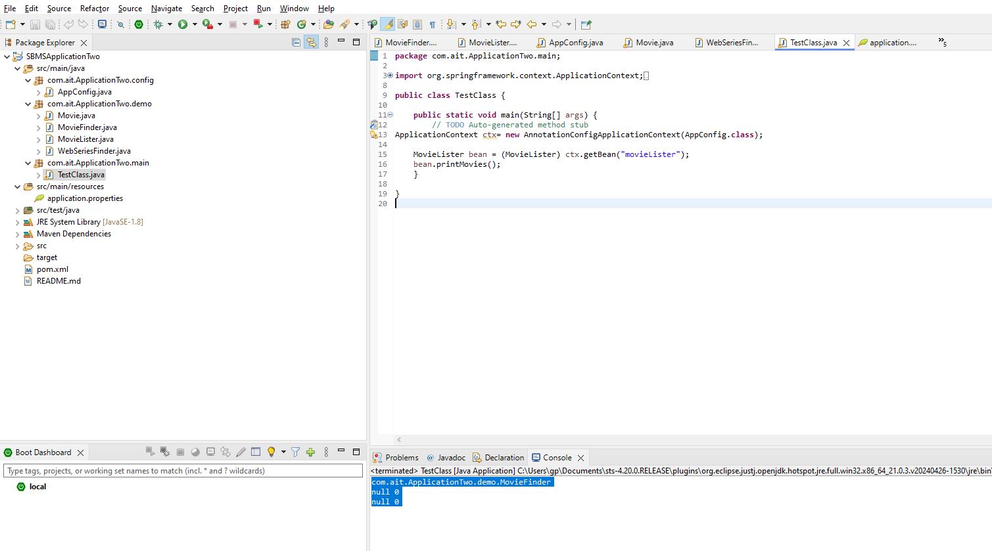Click the Spring Boot Dashboard toolbar icon
992x551 pixels.
(x=139, y=24)
